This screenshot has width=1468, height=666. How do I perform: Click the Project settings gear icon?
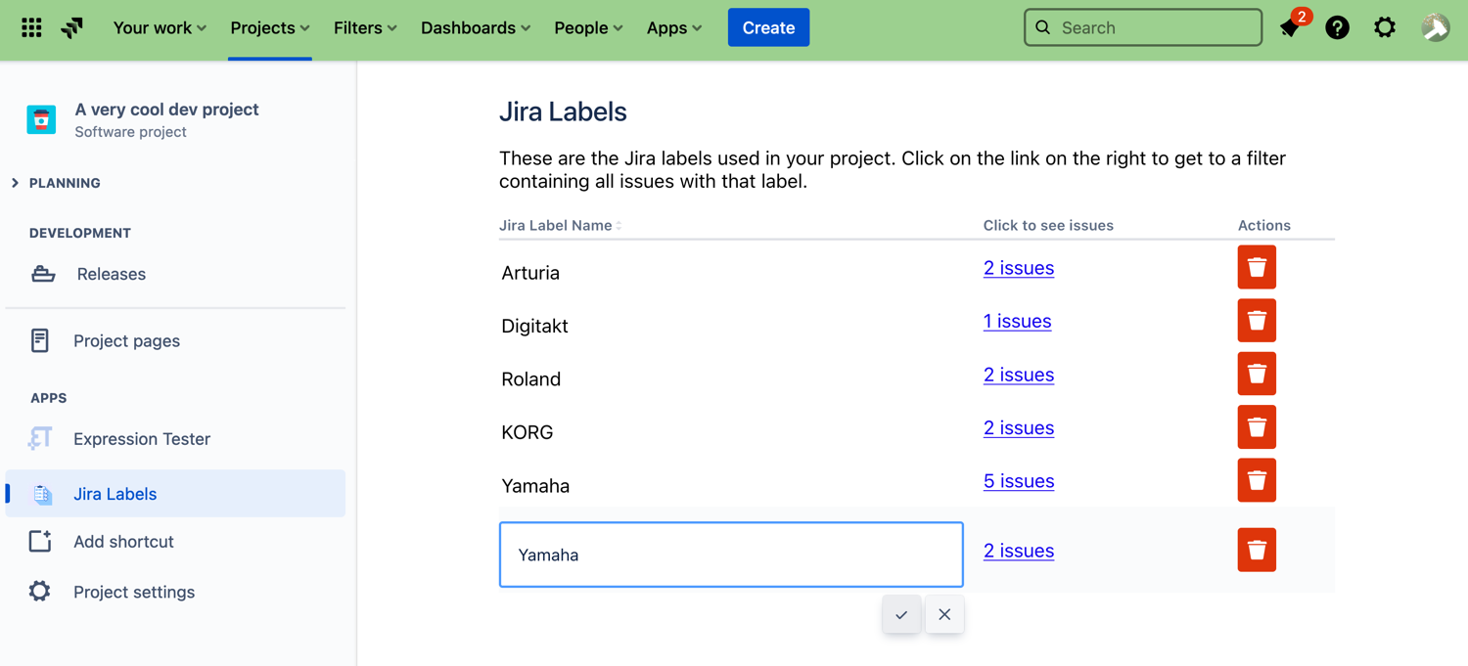[x=39, y=592]
